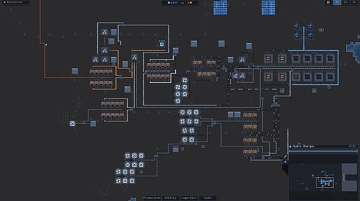
Task: Click the small twin-square icon near turrets
Action: point(321,30)
